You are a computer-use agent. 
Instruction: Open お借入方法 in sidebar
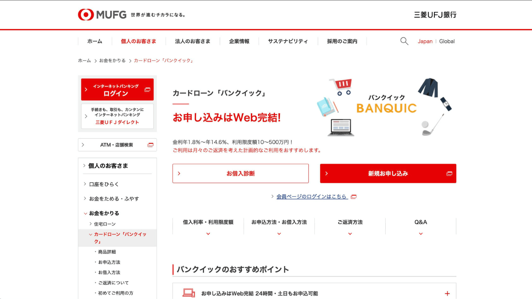(x=109, y=272)
